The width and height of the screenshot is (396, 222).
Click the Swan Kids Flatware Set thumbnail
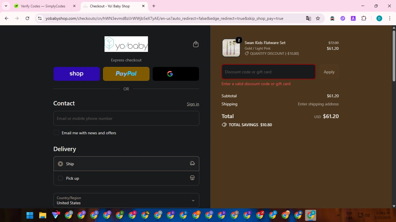[231, 48]
